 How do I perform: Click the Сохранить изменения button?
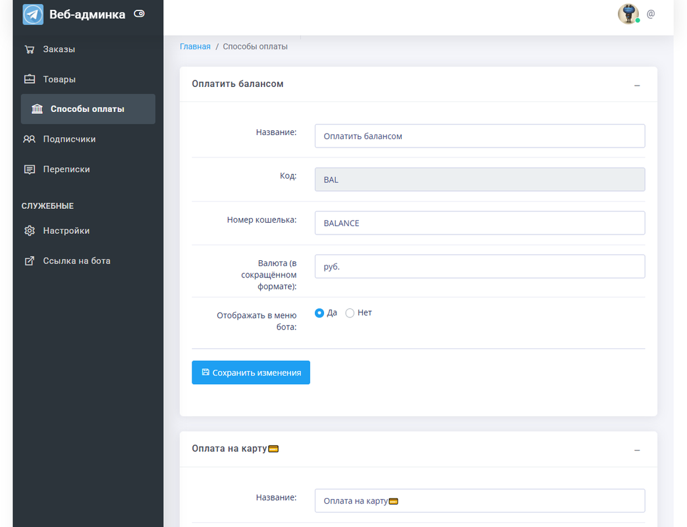251,372
